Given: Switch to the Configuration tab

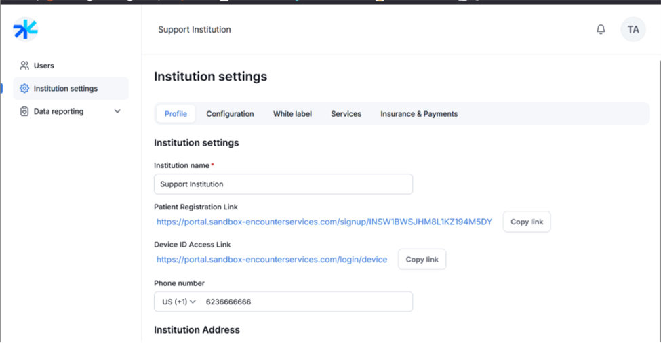Looking at the screenshot, I should [x=230, y=114].
